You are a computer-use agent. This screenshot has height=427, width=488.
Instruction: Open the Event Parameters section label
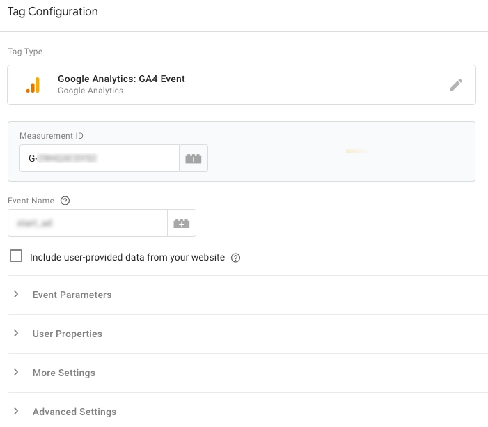pyautogui.click(x=72, y=295)
